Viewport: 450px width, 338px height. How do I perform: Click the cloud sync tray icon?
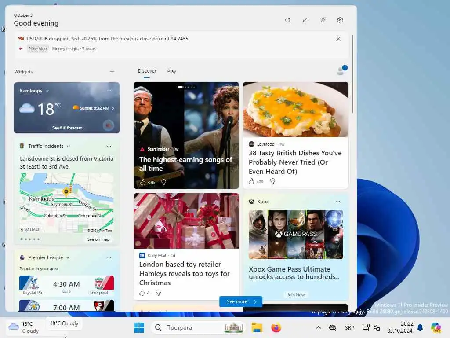[x=333, y=327]
